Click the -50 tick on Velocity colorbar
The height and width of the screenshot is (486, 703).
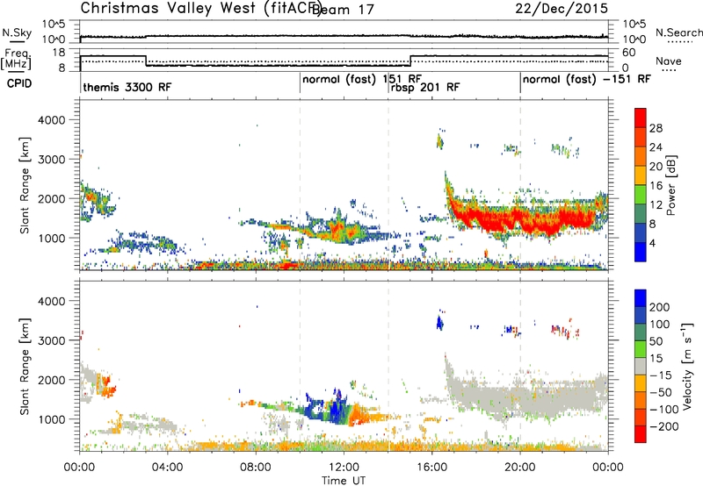click(x=661, y=392)
